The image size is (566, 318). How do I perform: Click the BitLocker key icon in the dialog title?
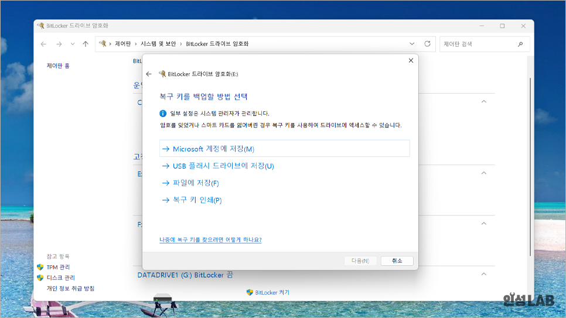162,74
